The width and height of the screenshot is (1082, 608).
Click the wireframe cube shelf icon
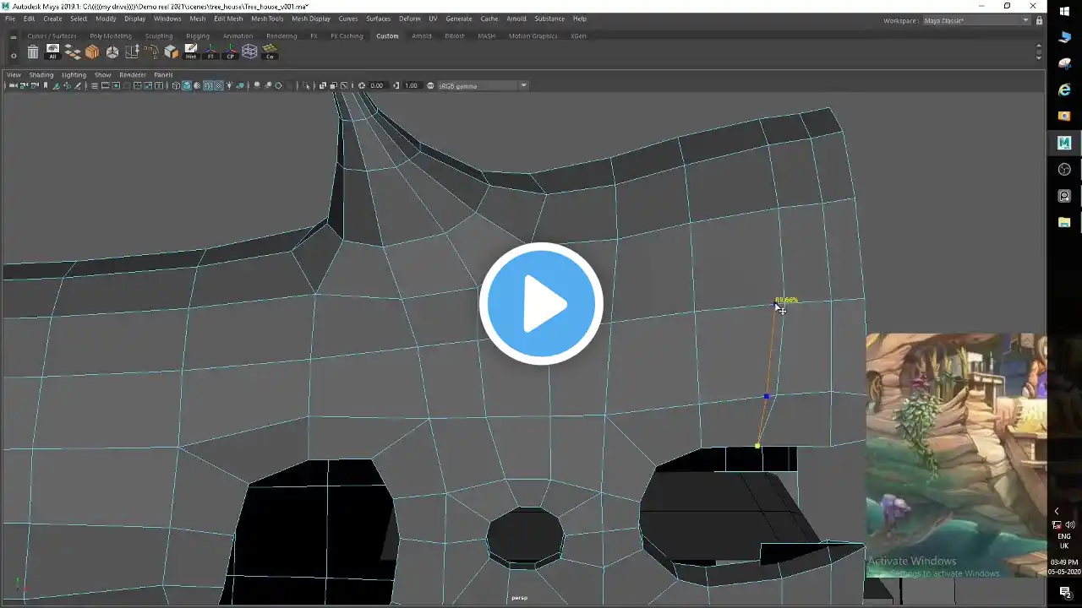[250, 52]
